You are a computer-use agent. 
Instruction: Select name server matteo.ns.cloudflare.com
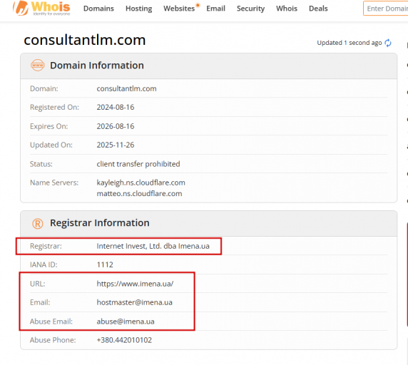(x=139, y=194)
